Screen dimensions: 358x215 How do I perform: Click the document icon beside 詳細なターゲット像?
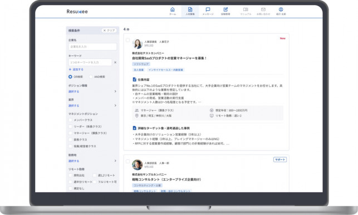click(x=135, y=128)
